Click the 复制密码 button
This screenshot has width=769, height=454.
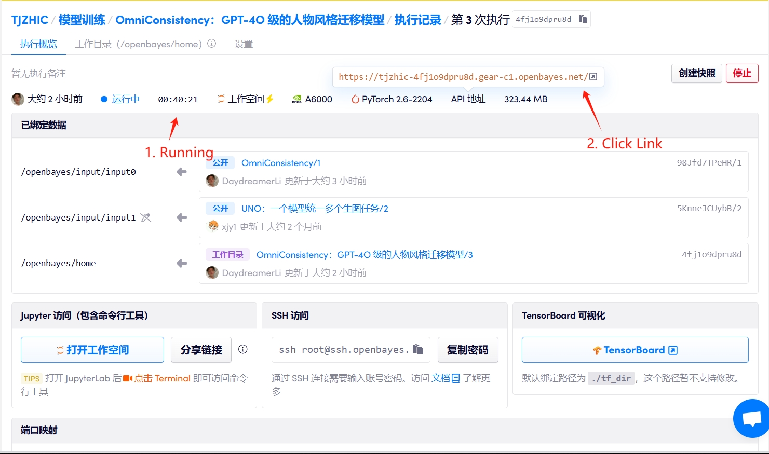pos(467,350)
